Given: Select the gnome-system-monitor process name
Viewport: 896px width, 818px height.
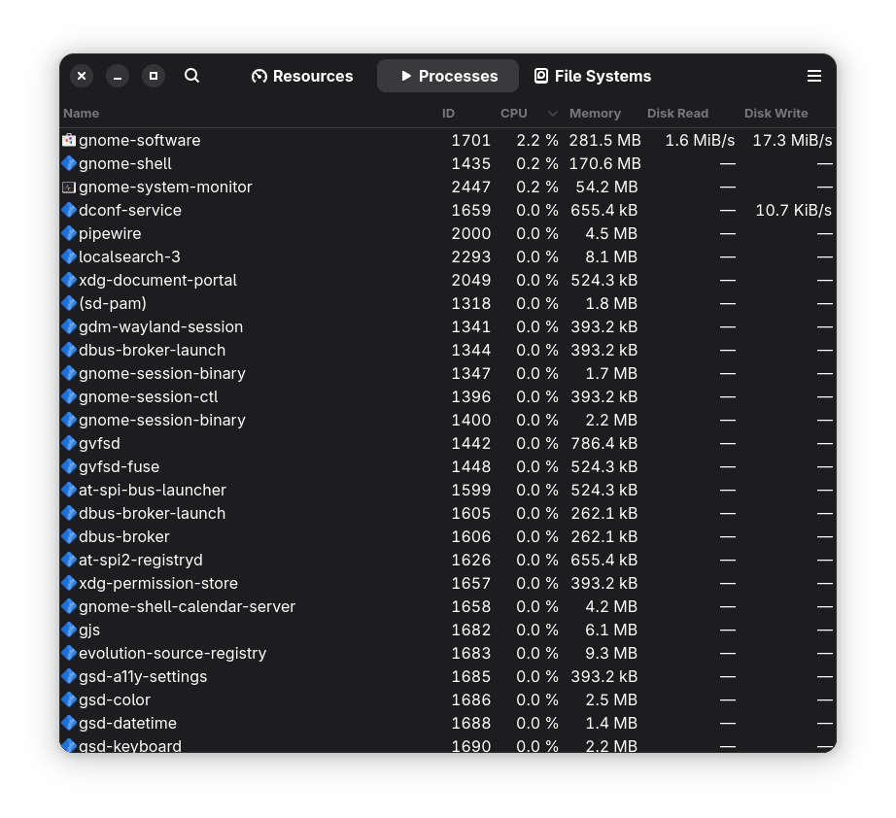Looking at the screenshot, I should click(165, 187).
